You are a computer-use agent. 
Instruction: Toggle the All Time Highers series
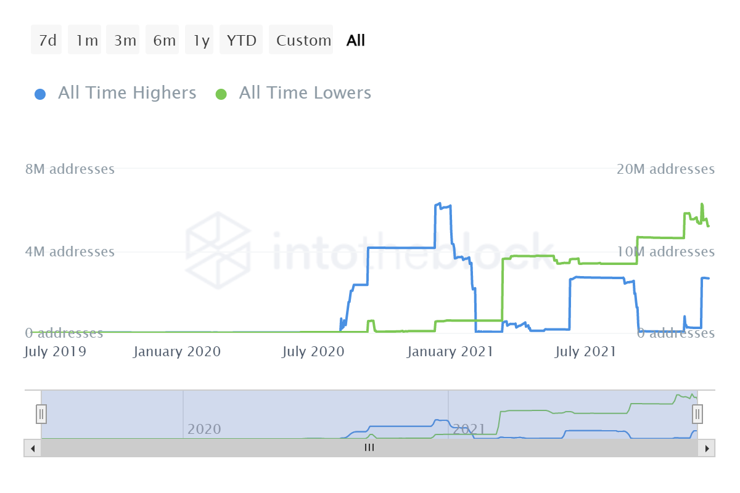[x=126, y=93]
